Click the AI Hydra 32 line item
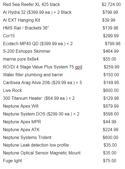Image resolution: width=125 pixels, height=169 pixels. pyautogui.click(x=37, y=12)
